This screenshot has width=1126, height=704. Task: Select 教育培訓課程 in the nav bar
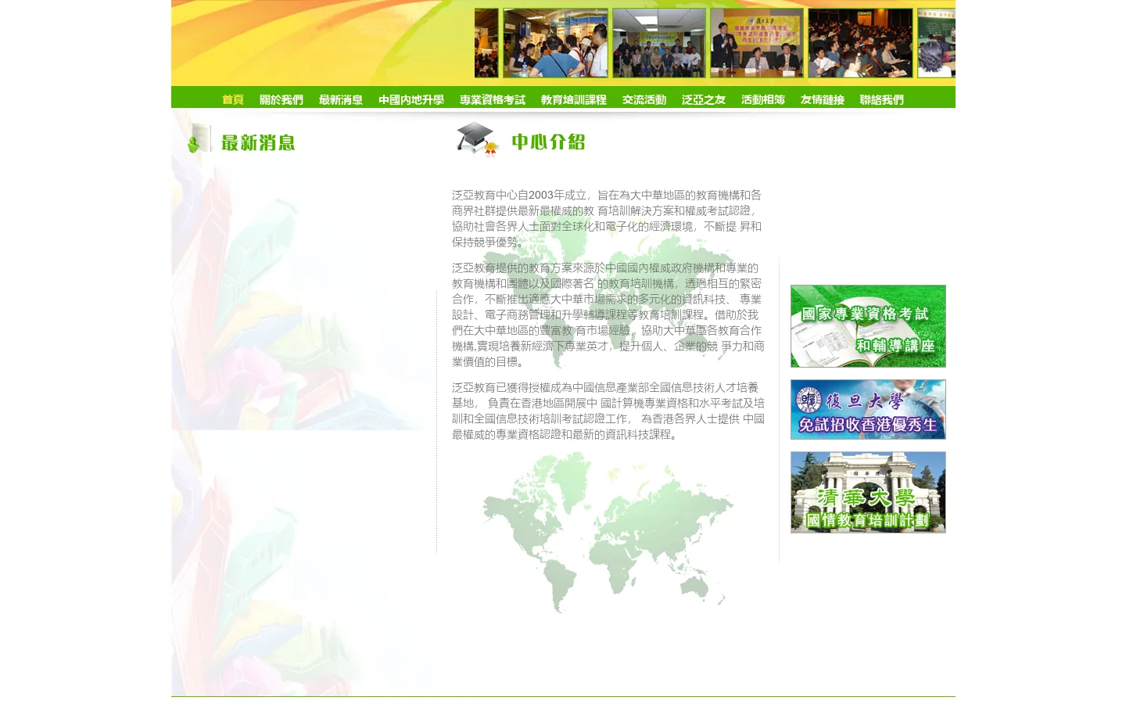tap(573, 99)
